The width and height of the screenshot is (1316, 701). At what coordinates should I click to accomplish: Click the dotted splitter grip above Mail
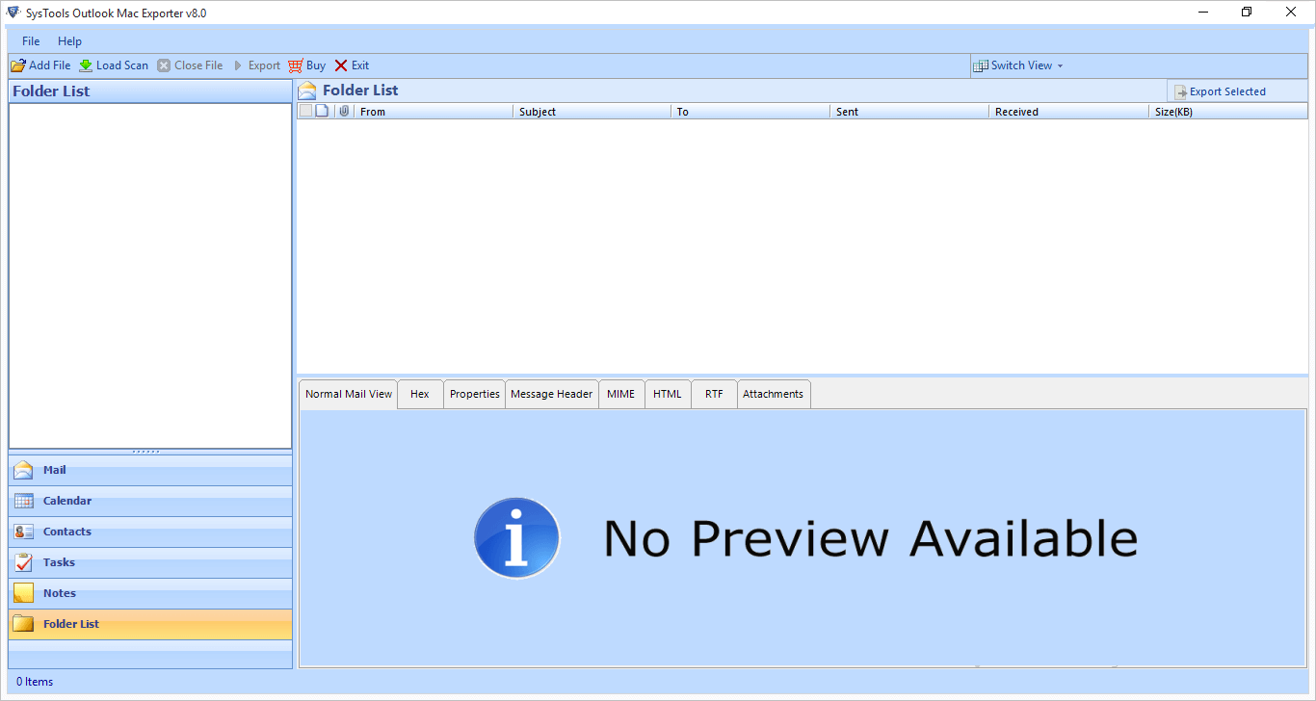point(146,452)
